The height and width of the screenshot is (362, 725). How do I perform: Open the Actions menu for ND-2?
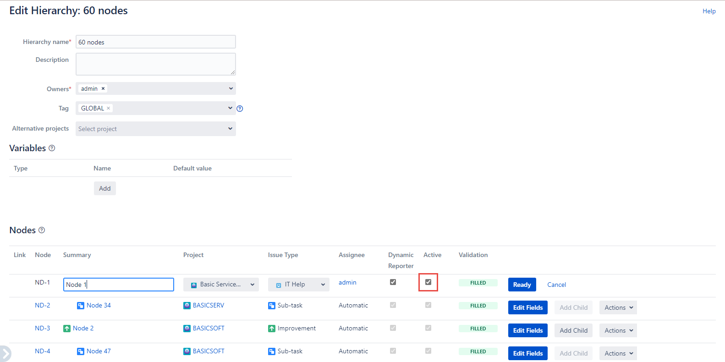(618, 307)
